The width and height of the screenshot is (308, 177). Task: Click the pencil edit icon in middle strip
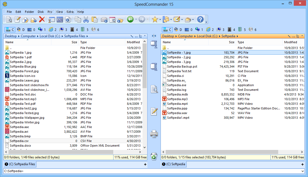point(154,111)
